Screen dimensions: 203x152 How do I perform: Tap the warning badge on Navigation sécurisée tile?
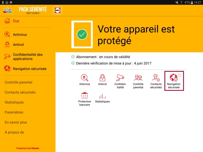(x=179, y=75)
